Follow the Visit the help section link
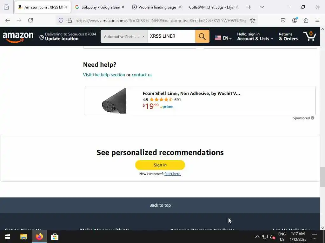 (104, 75)
